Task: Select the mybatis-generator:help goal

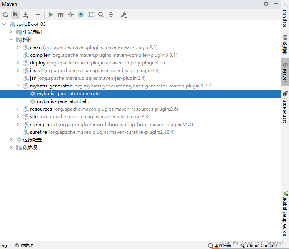Action: [x=140, y=101]
